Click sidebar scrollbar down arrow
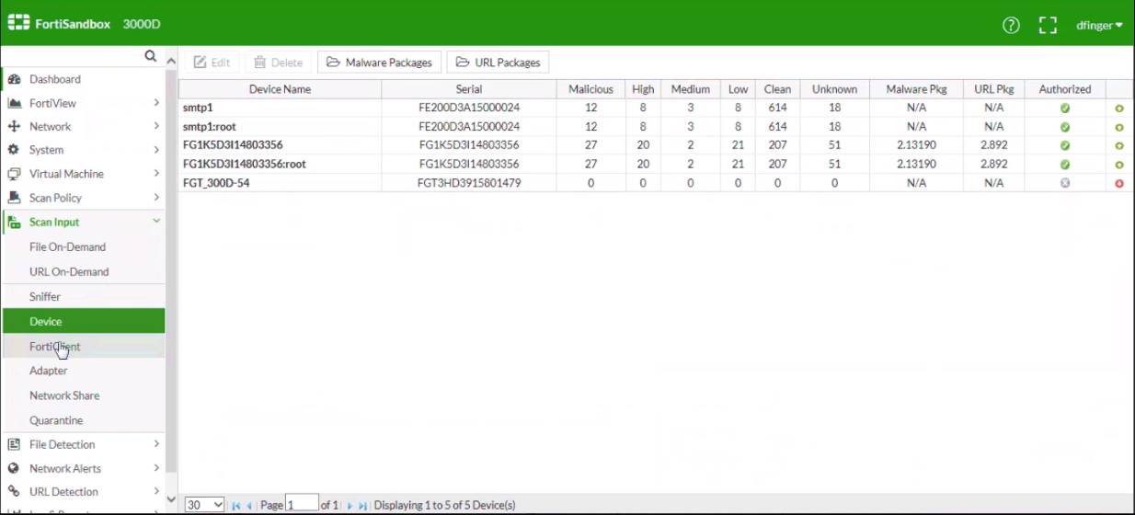The image size is (1135, 515). [171, 499]
